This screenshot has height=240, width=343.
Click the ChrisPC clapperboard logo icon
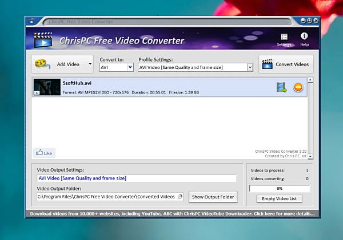(43, 40)
